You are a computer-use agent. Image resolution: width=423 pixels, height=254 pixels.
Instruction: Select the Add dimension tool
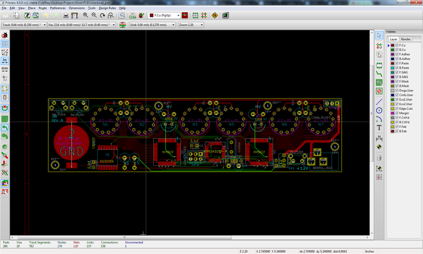point(379,139)
